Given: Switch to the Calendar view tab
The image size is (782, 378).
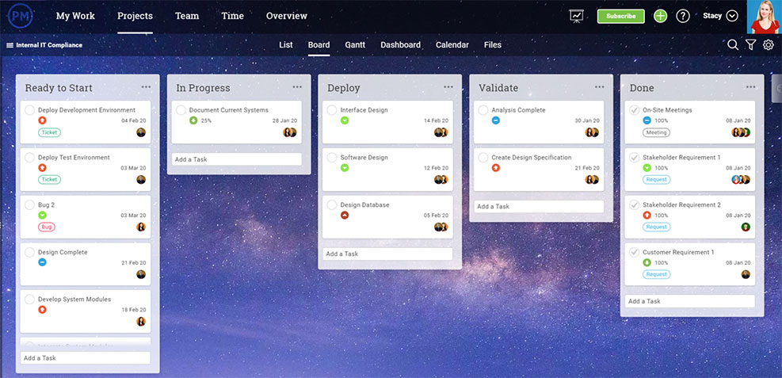Looking at the screenshot, I should [x=452, y=45].
